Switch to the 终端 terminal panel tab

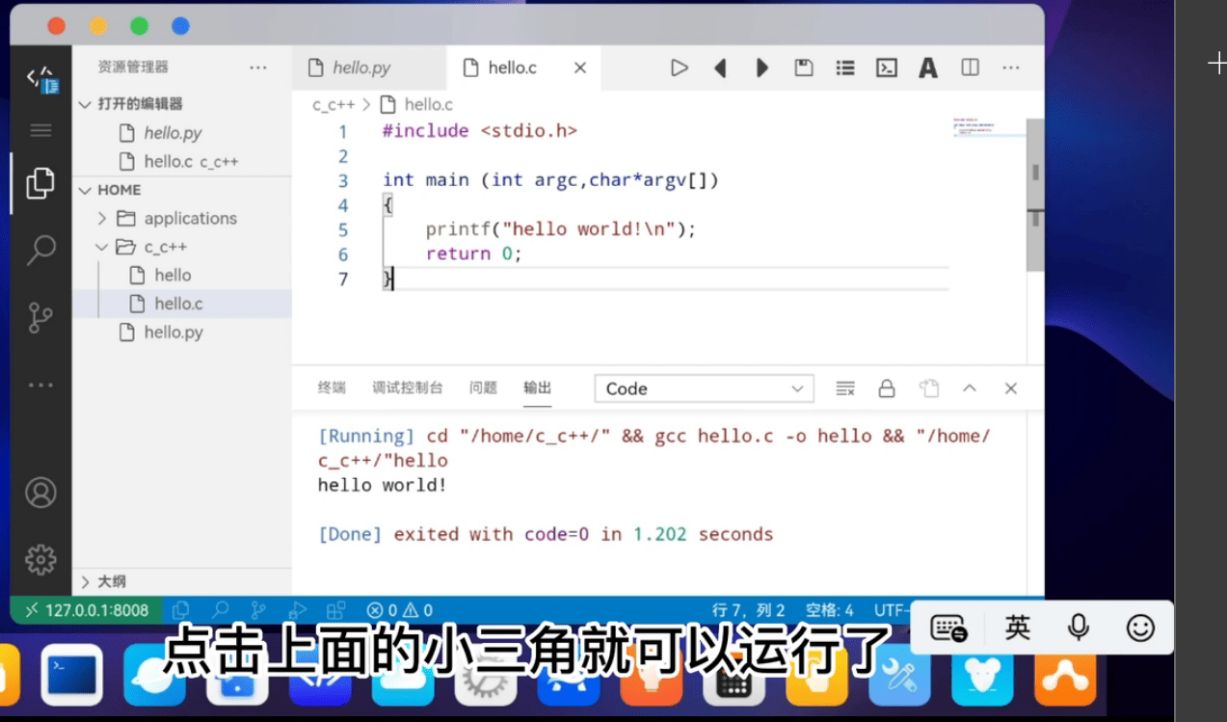(332, 388)
